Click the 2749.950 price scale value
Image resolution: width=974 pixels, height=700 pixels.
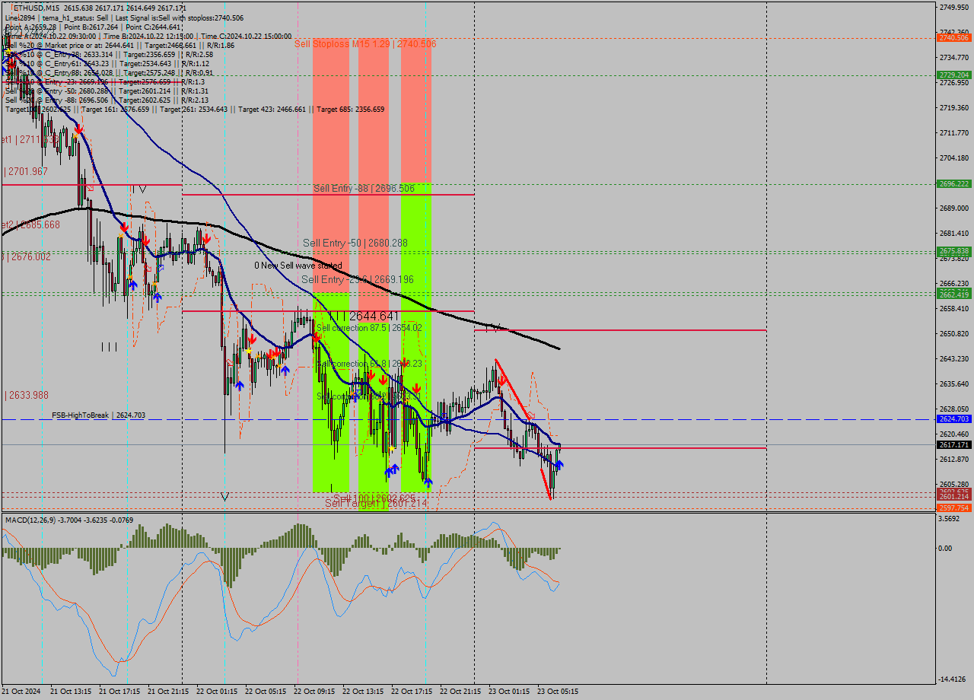click(954, 7)
